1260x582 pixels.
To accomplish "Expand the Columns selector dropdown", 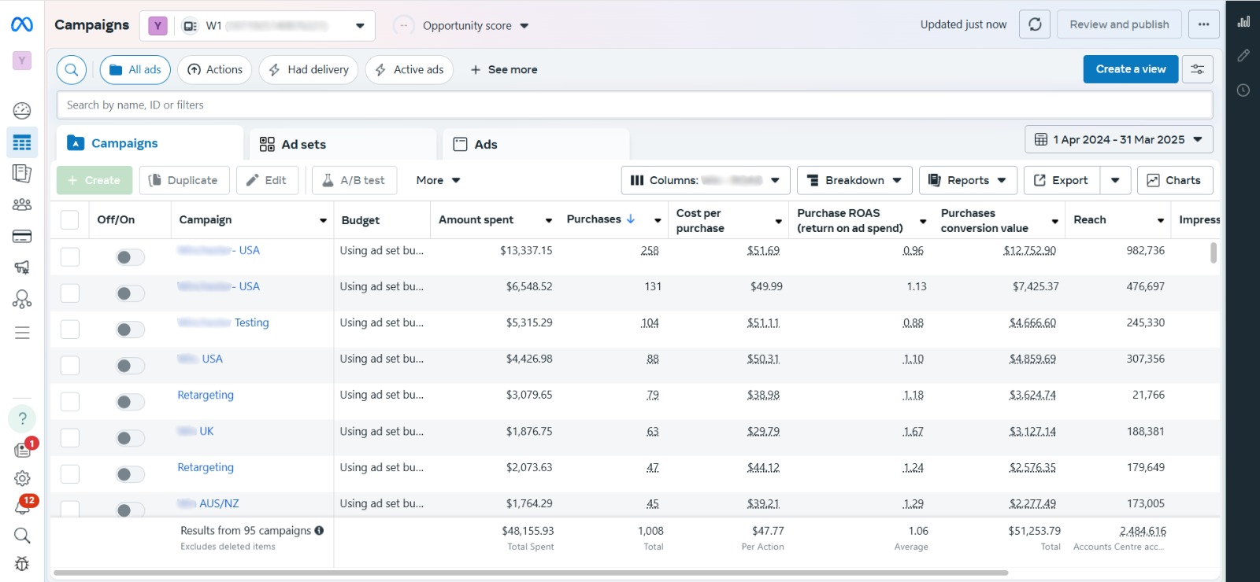I will 705,180.
